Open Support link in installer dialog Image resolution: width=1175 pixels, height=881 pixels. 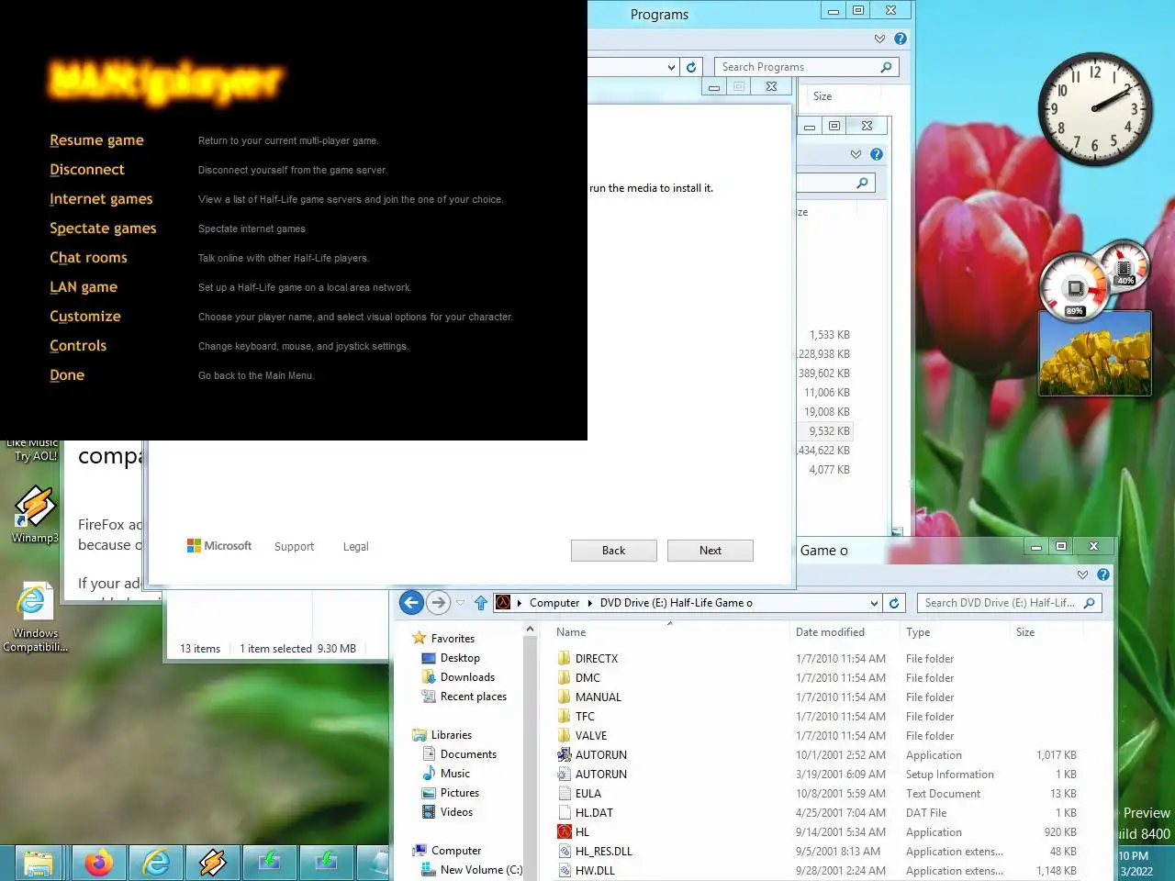click(x=294, y=547)
